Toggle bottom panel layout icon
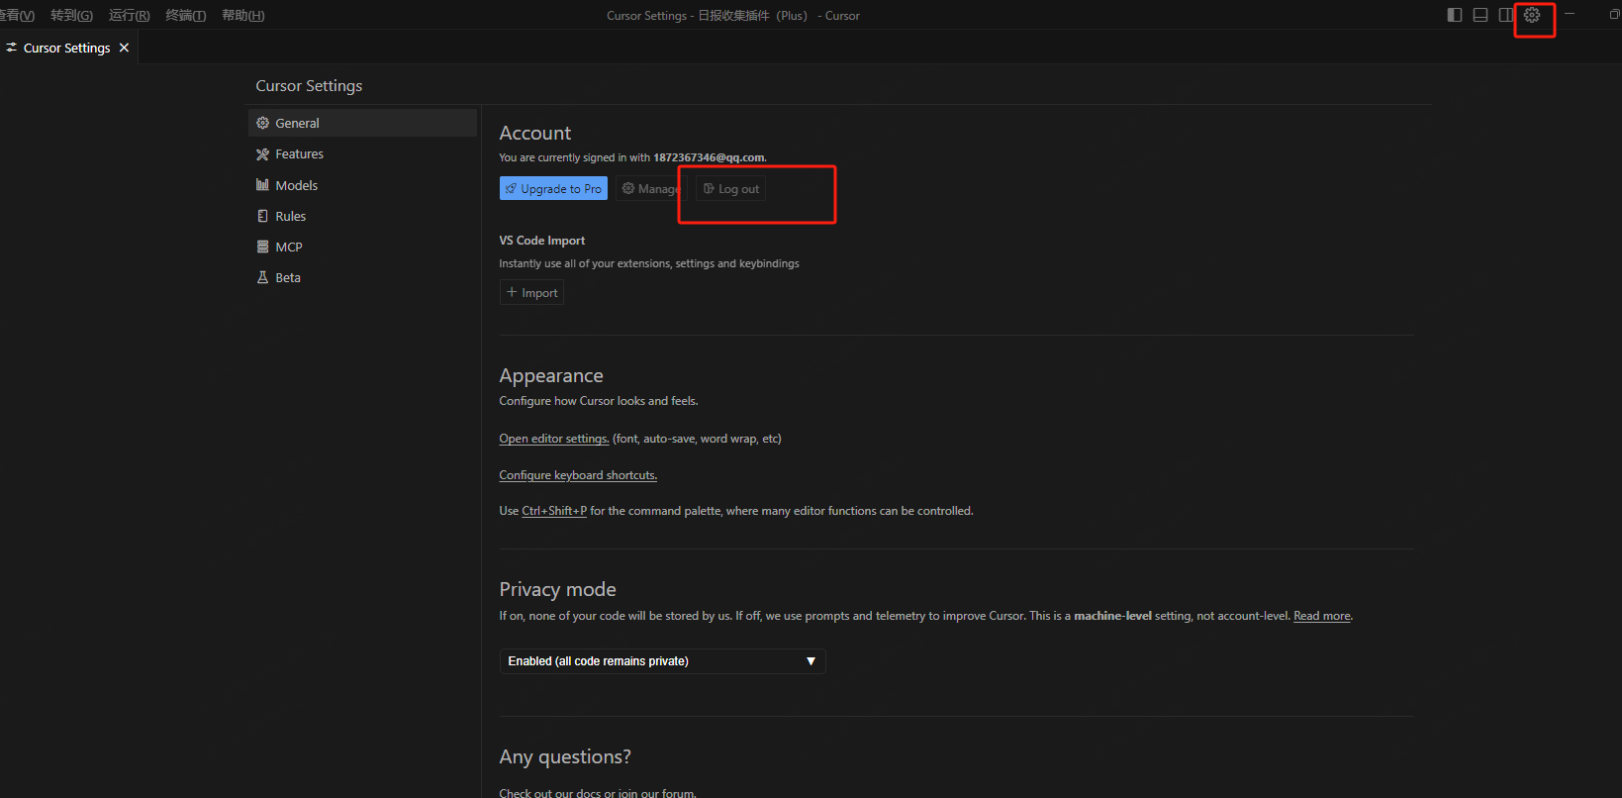The width and height of the screenshot is (1622, 798). (x=1480, y=15)
